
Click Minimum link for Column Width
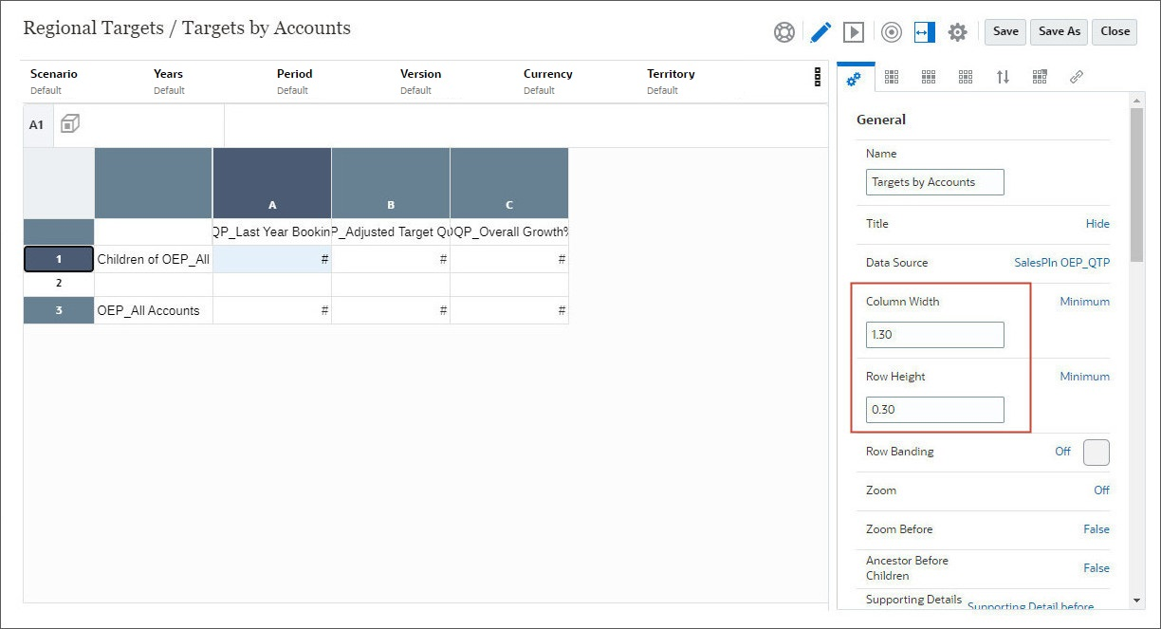pos(1084,302)
